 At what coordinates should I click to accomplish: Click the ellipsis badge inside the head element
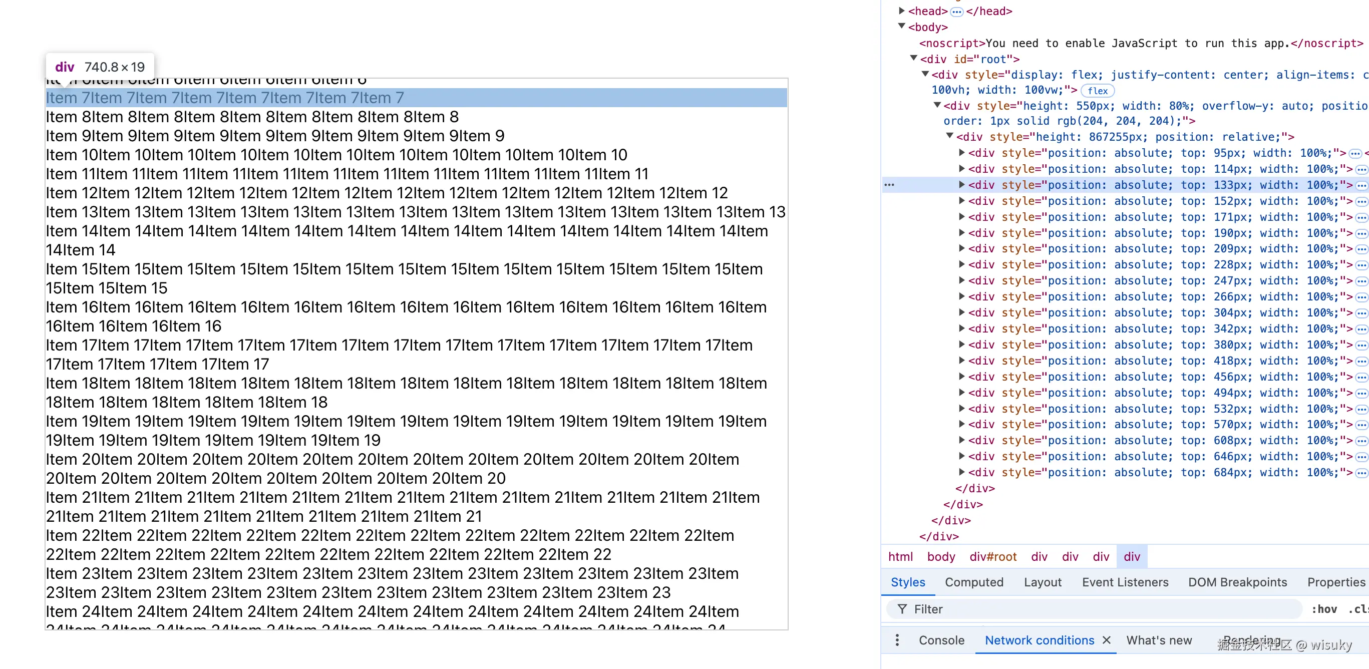956,12
